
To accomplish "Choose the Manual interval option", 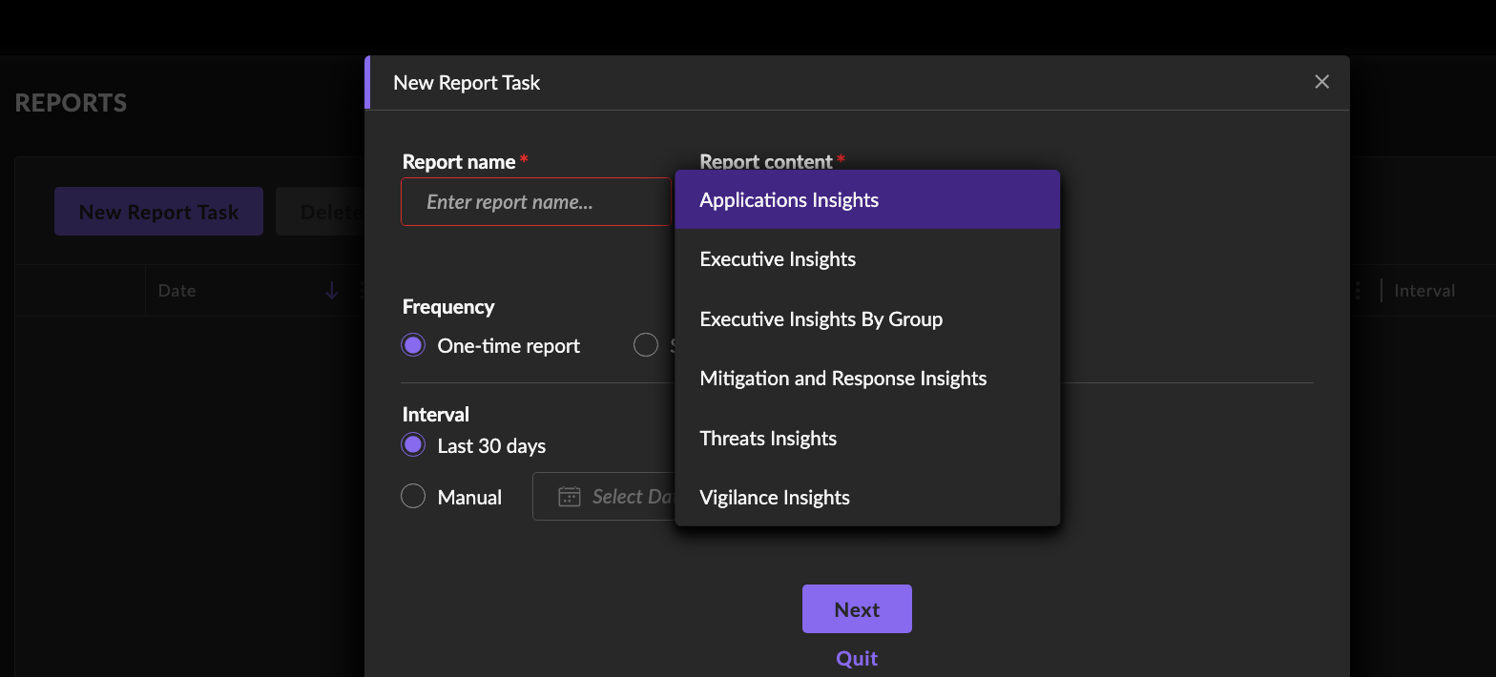I will [413, 497].
